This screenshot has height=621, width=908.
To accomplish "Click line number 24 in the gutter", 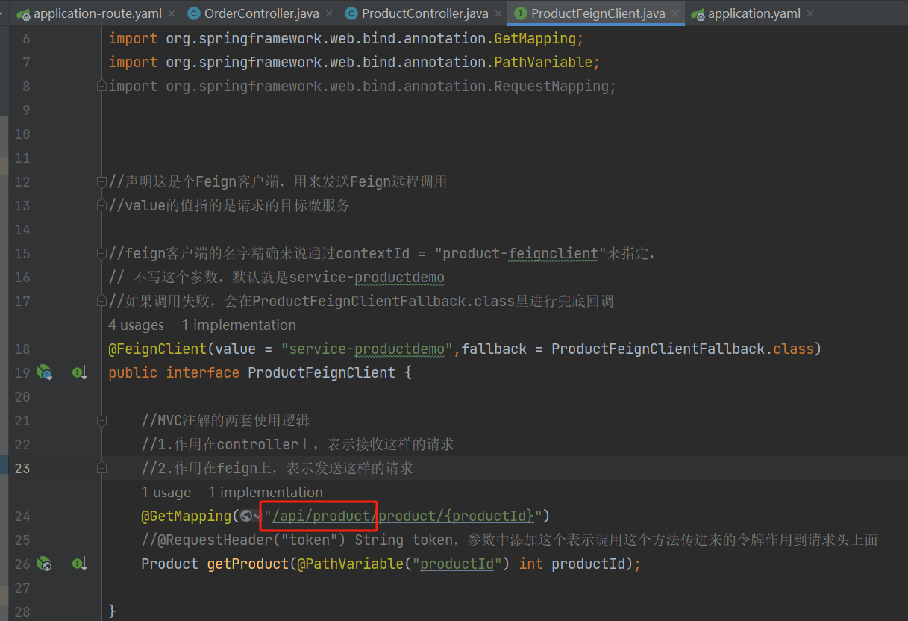I will click(x=22, y=516).
